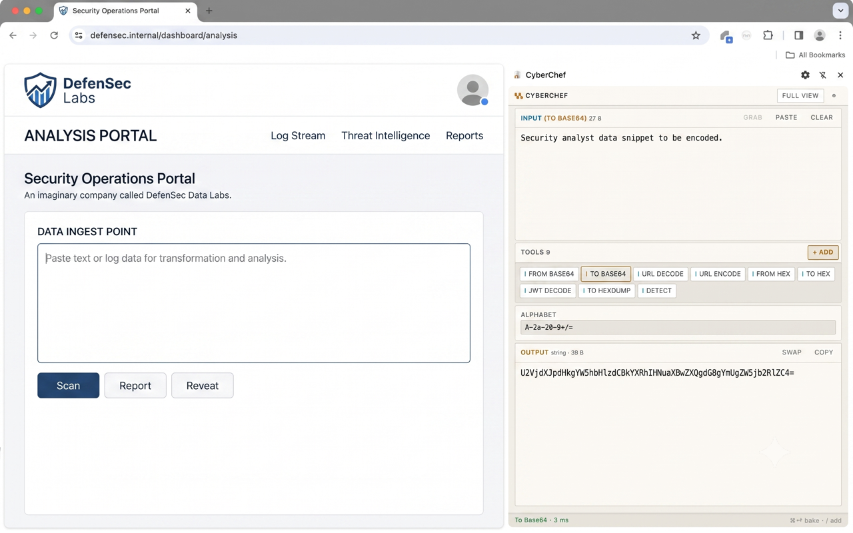Select the TO BASE64 tool
Screen dimensions: 853x533
606,274
